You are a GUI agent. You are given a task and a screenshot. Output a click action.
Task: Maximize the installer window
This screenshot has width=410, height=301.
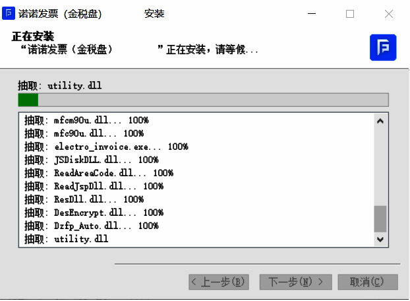350,14
